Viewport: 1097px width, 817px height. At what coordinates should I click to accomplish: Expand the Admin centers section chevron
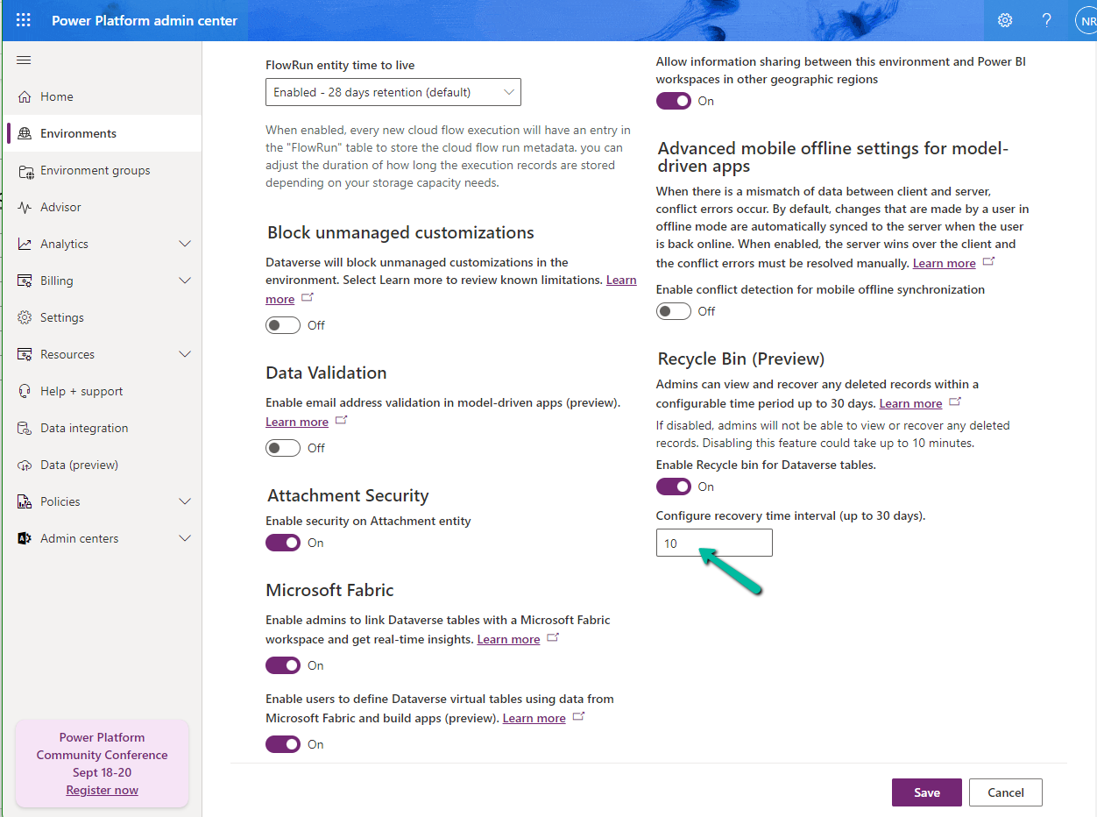click(x=185, y=538)
